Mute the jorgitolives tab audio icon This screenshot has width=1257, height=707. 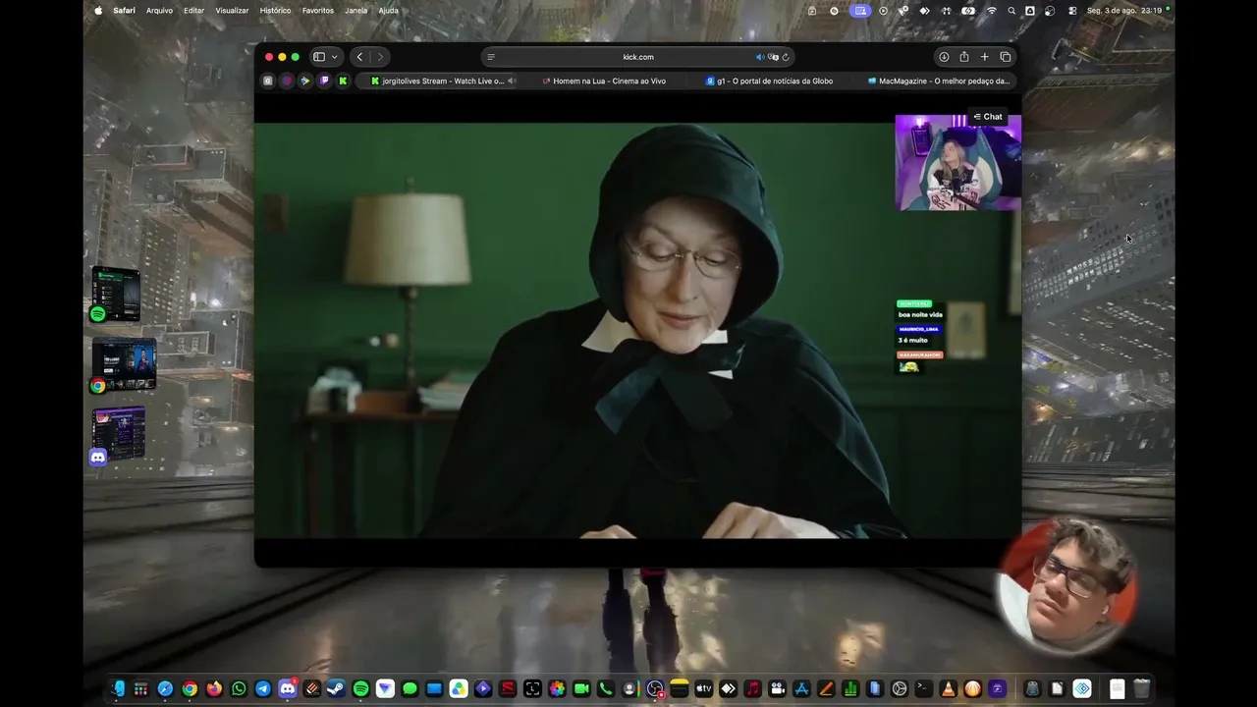[512, 81]
